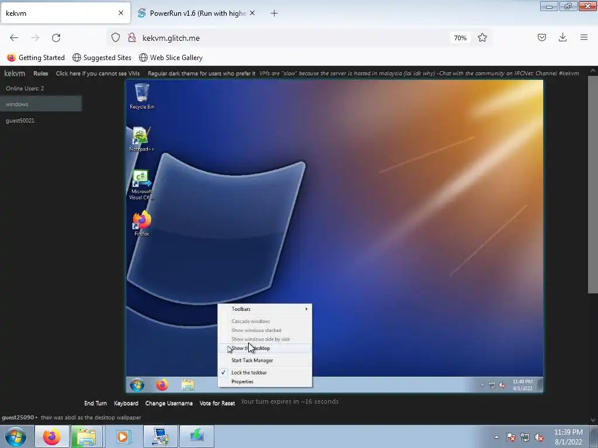Viewport: 598px width, 448px height.
Task: Click the VM Start orb button
Action: [x=137, y=385]
